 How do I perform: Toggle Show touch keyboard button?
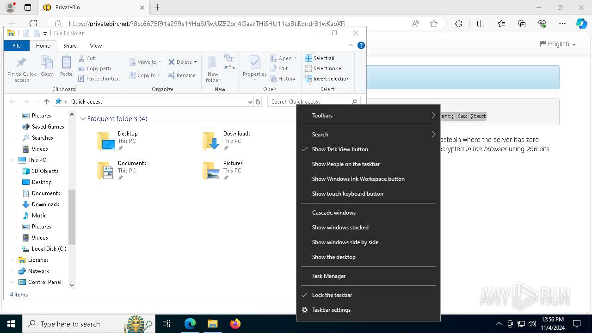[368, 194]
